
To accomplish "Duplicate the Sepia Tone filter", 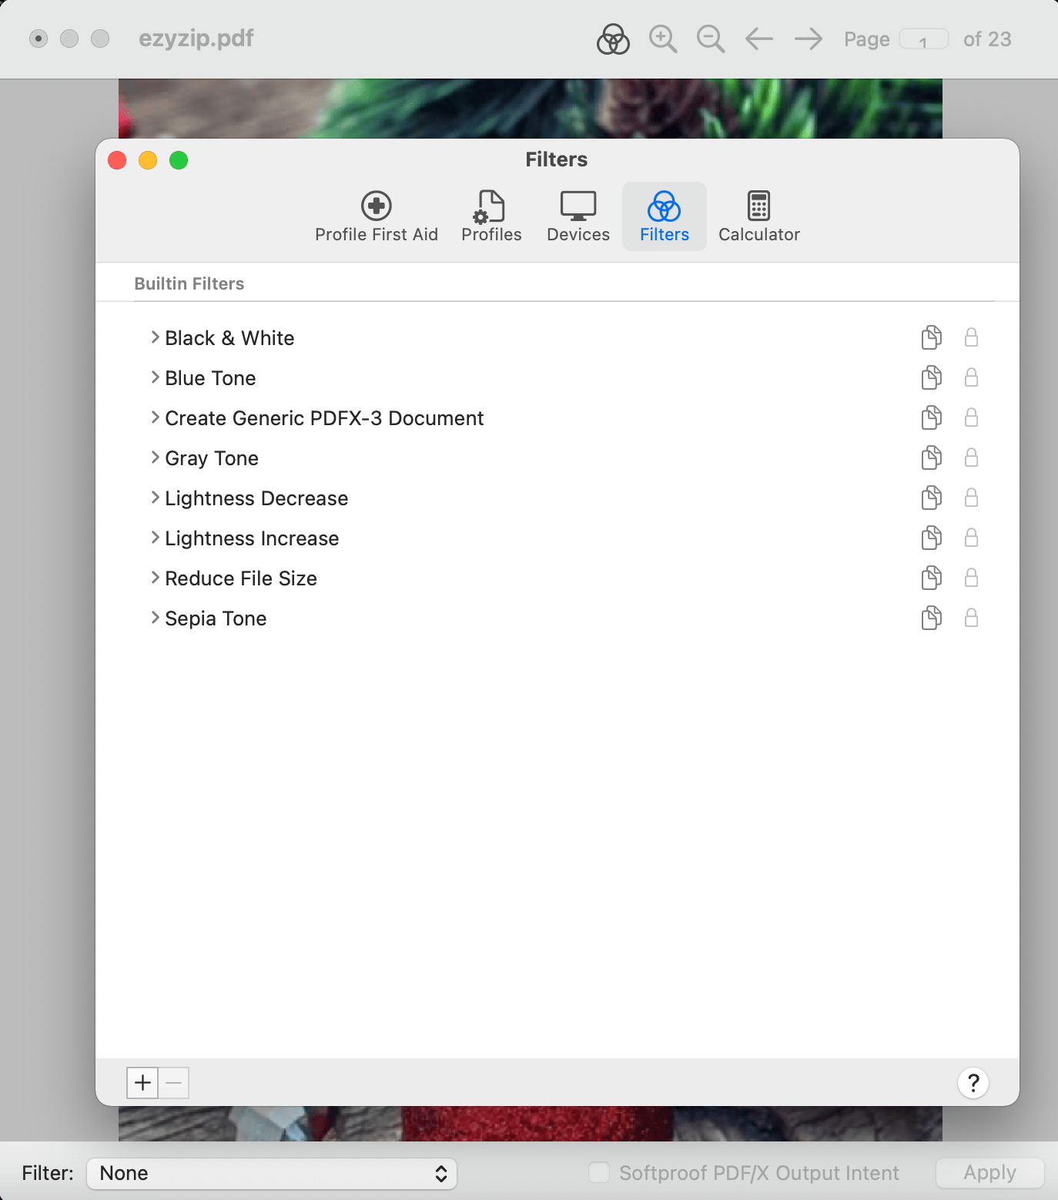I will tap(931, 618).
